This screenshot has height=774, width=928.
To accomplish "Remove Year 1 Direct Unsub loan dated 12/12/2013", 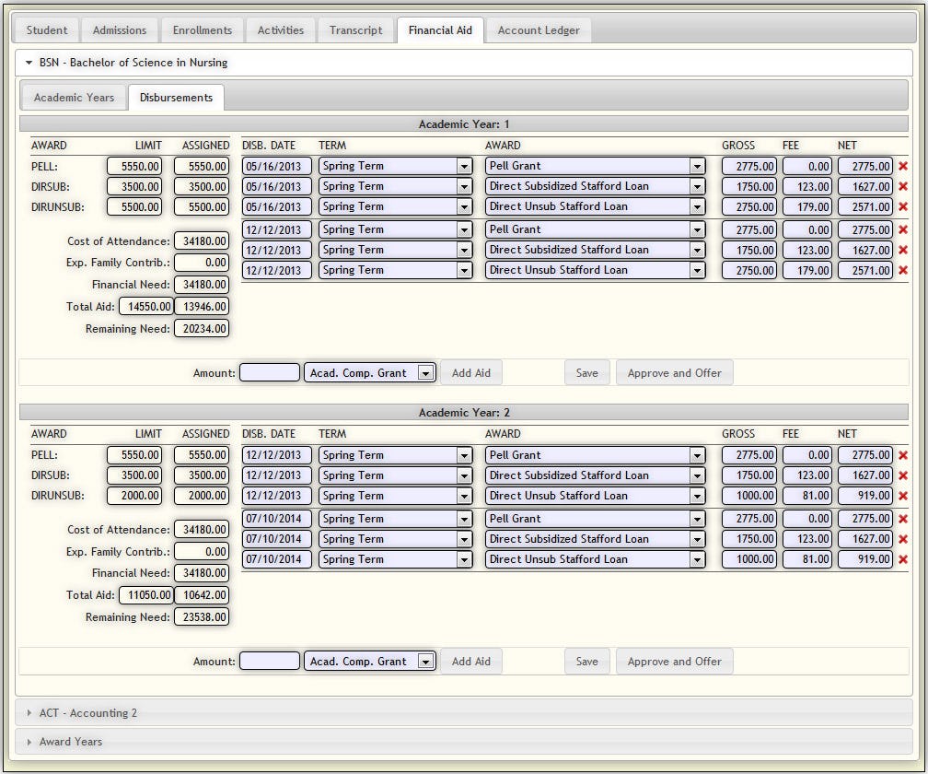I will click(x=902, y=271).
